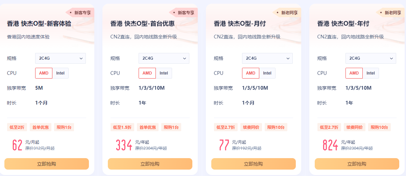
Task: Click the 低至1.5折 discount tag
Action: tap(120, 127)
